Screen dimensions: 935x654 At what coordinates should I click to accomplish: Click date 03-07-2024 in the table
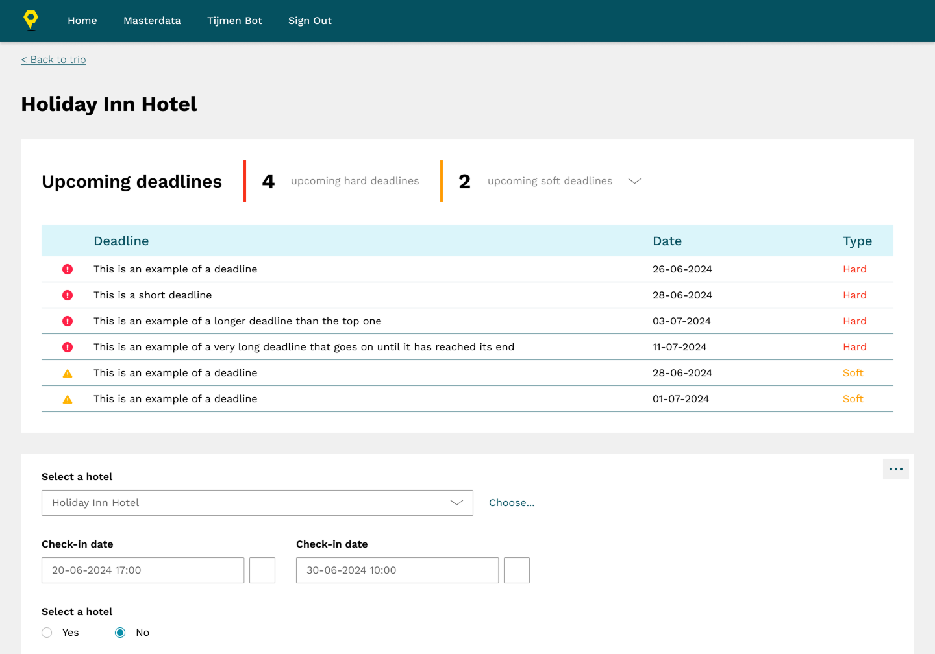click(682, 321)
